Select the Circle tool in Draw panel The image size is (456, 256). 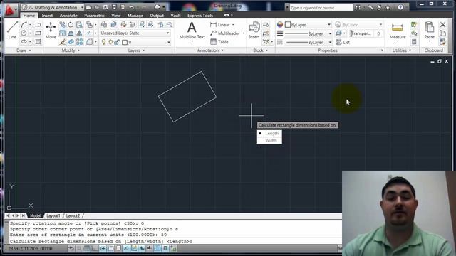pyautogui.click(x=24, y=33)
